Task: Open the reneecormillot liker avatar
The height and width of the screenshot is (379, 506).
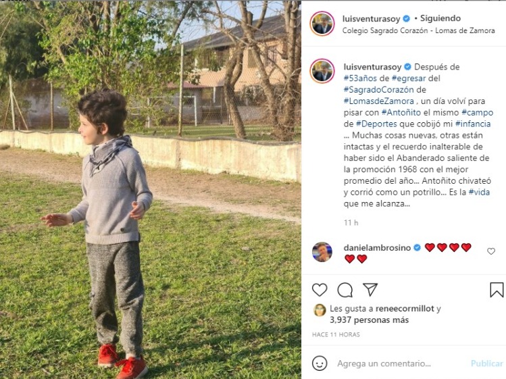Action: click(320, 310)
